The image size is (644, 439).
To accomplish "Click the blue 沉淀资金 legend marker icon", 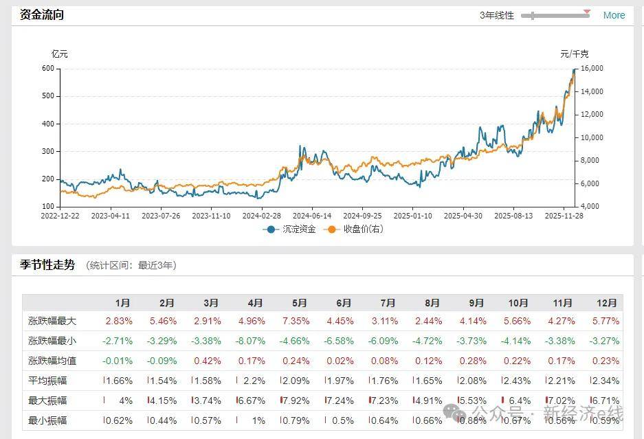I will click(x=271, y=229).
